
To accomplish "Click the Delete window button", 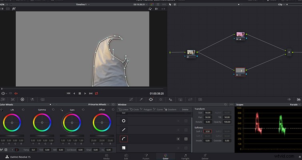I will pyautogui.click(x=185, y=109).
